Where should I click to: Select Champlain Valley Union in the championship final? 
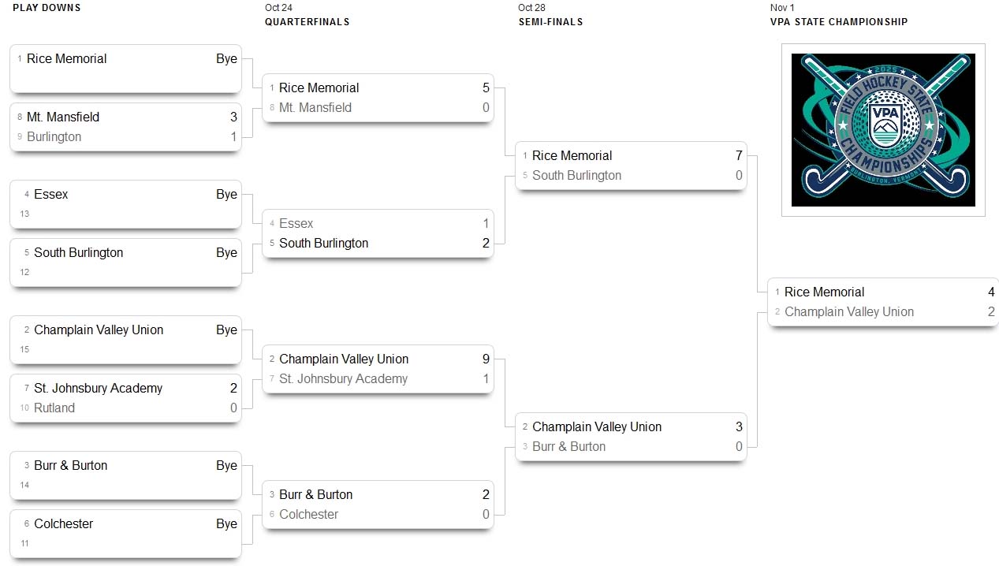(848, 312)
